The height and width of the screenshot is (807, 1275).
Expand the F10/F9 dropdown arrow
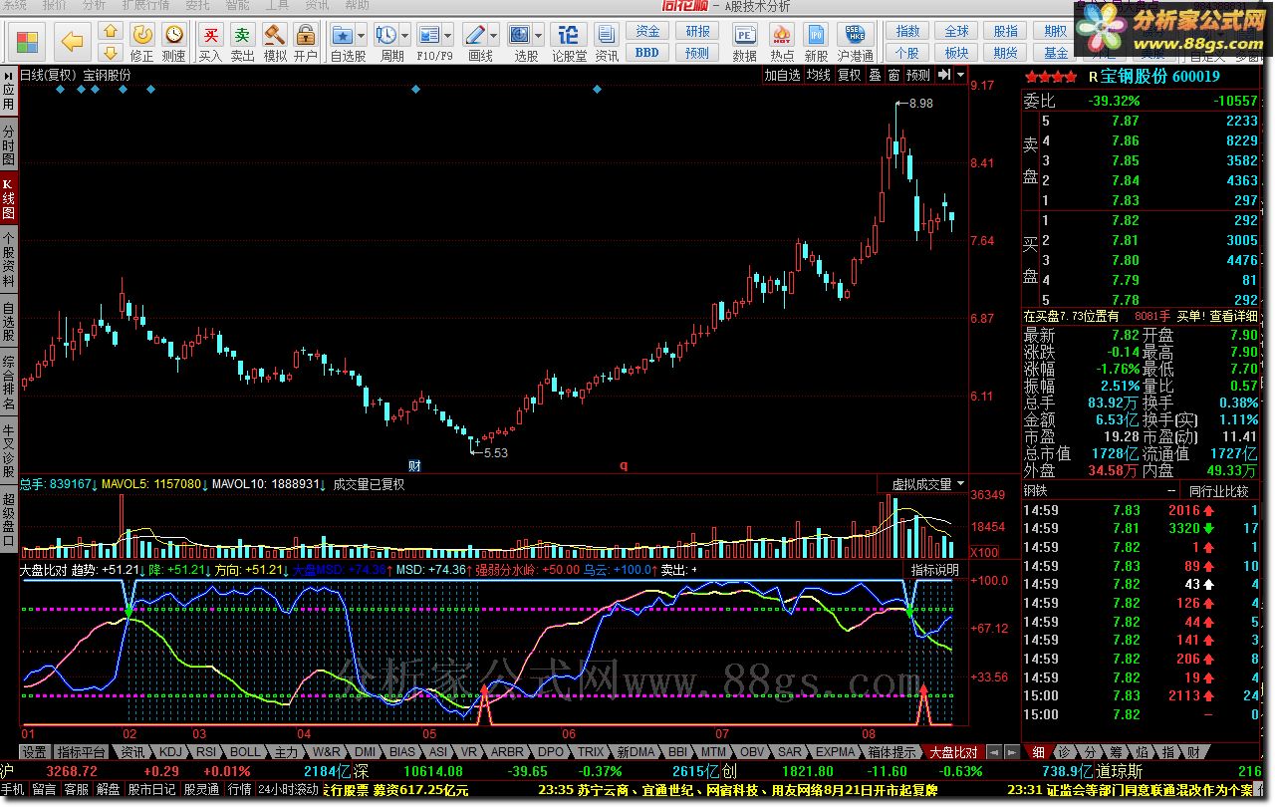[x=450, y=34]
